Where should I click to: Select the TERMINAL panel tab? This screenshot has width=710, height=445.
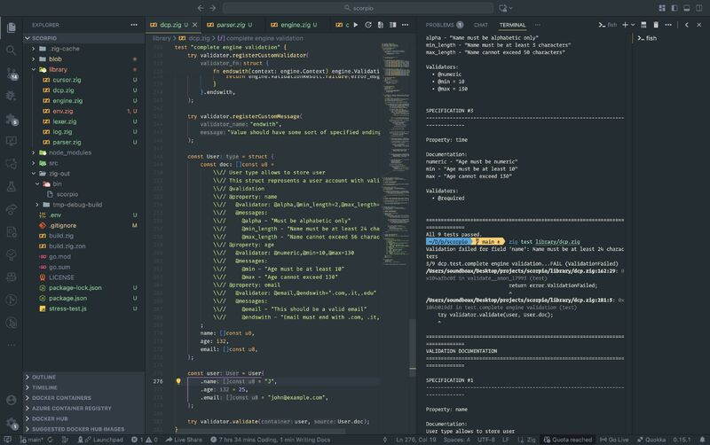513,25
